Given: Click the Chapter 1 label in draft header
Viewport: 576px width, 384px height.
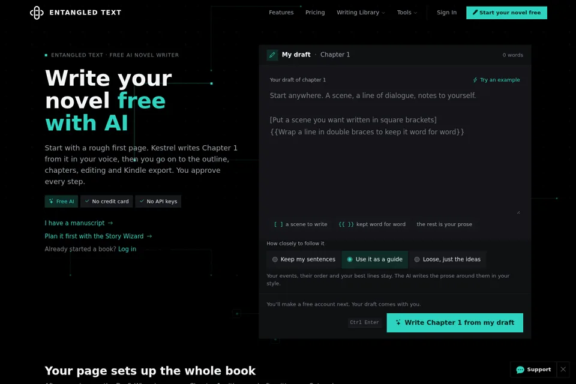Looking at the screenshot, I should pyautogui.click(x=335, y=55).
